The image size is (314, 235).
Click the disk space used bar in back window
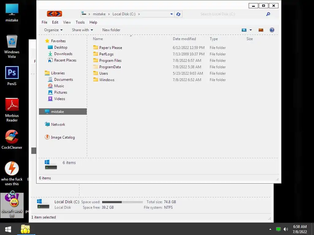pyautogui.click(x=122, y=202)
